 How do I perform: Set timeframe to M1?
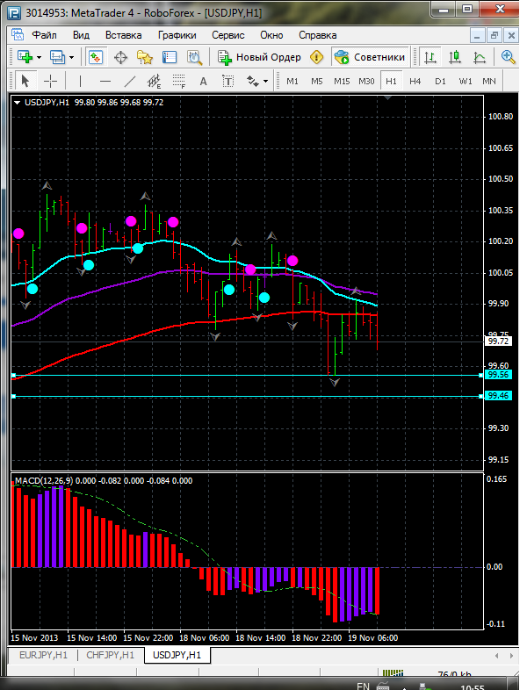point(292,82)
